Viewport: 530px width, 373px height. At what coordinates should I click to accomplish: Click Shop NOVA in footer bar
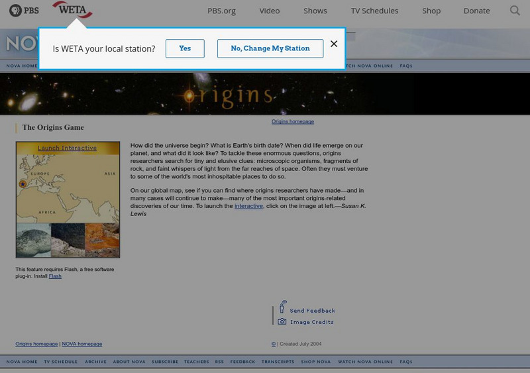316,362
